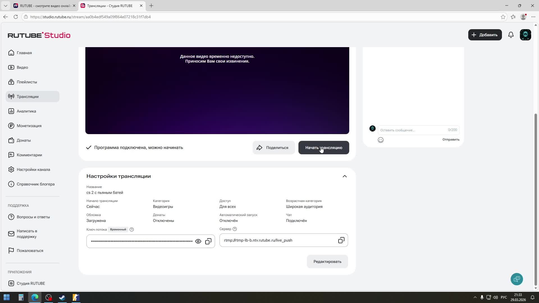Image resolution: width=539 pixels, height=303 pixels.
Task: Open the emoji picker in chat
Action: [381, 140]
